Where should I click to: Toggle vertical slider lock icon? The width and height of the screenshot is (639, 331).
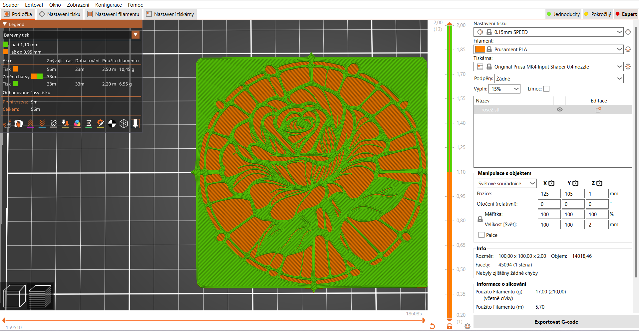click(x=450, y=326)
